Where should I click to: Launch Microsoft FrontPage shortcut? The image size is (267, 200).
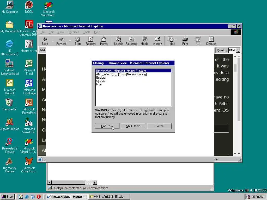pyautogui.click(x=29, y=87)
